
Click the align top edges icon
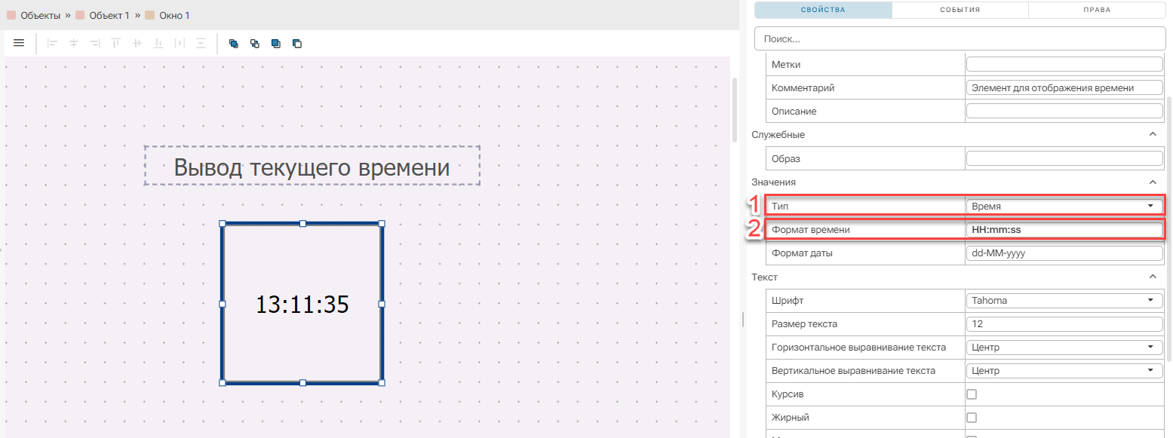[115, 43]
